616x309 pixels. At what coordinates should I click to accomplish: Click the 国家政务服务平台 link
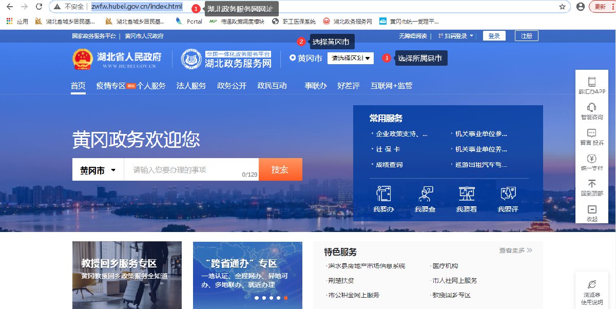pyautogui.click(x=94, y=36)
